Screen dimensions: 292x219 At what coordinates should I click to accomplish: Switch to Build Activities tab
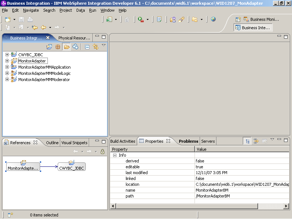pyautogui.click(x=123, y=141)
